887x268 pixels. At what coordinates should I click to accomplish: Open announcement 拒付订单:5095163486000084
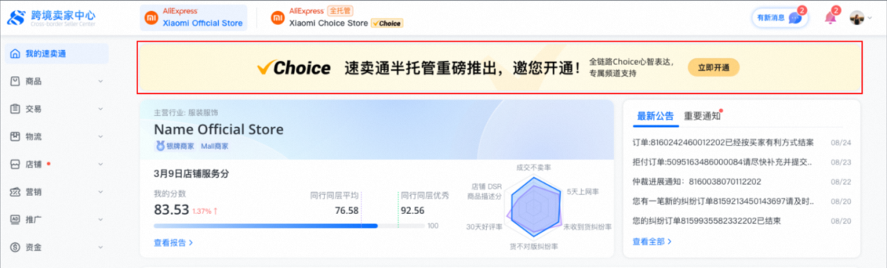[x=722, y=162]
